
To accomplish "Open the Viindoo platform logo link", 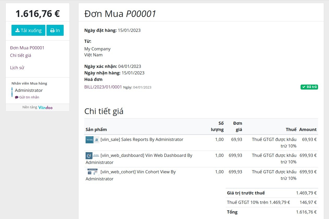I will 45,107.
